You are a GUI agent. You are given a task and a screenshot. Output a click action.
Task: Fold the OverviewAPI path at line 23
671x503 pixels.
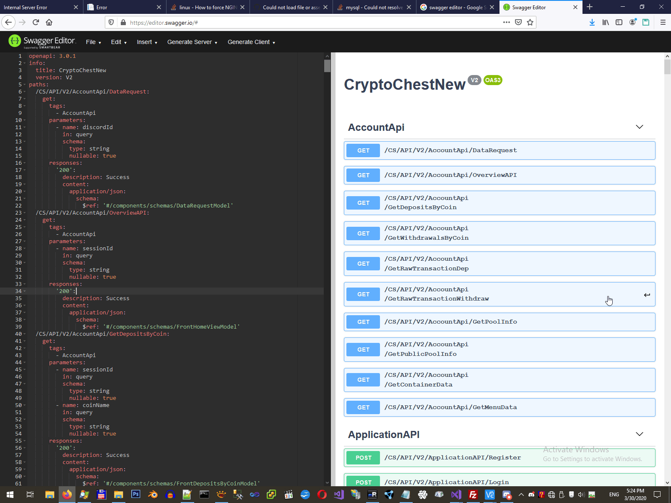point(25,213)
